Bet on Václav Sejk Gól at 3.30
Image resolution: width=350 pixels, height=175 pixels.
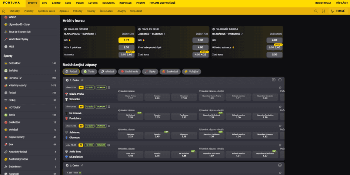(200, 40)
